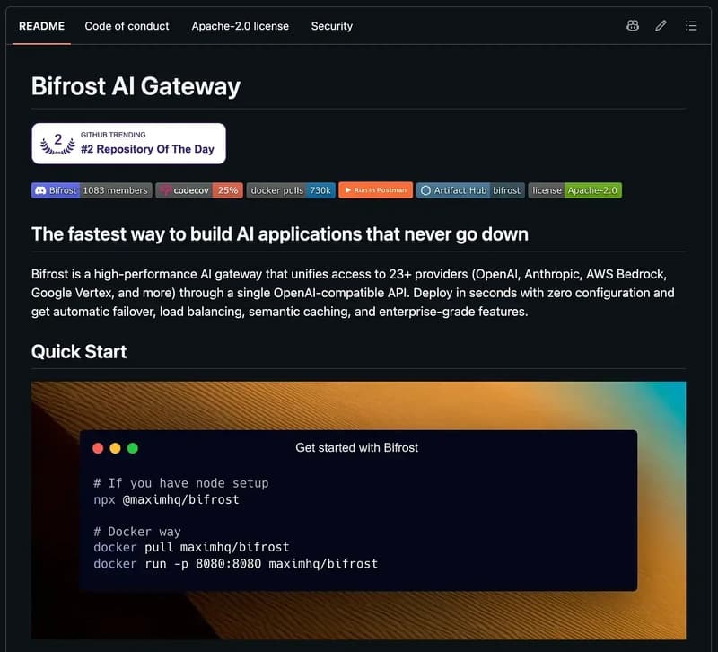The width and height of the screenshot is (718, 652).
Task: Open the Artifact Hub bifrost badge
Action: [x=470, y=190]
